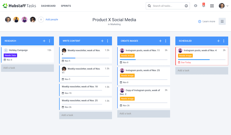The width and height of the screenshot is (231, 135).
Task: Open the Sprints menu item
Action: [66, 6]
